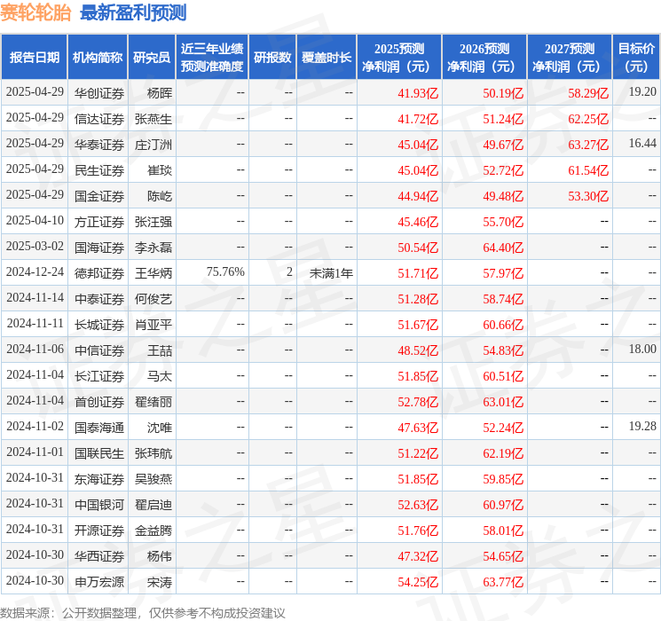Click the 2026预测净利润 column header
Image resolution: width=661 pixels, height=621 pixels.
point(484,58)
